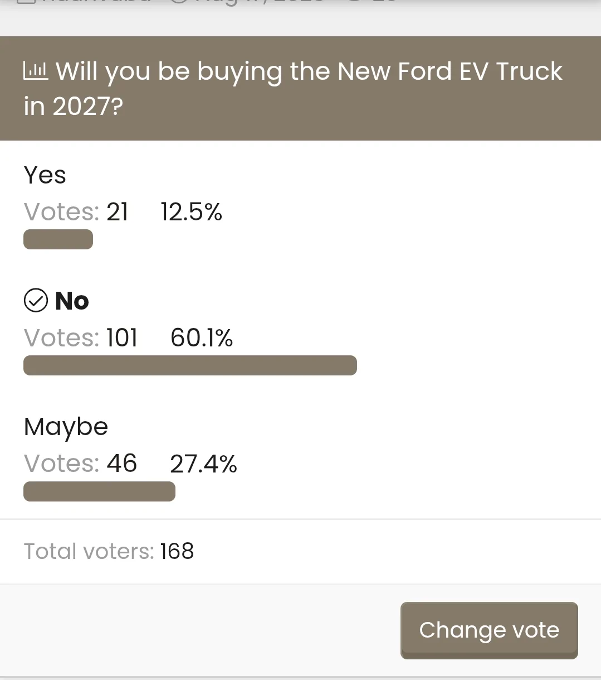Viewport: 601px width, 680px height.
Task: Click the partially visible post date at top
Action: 246,2
